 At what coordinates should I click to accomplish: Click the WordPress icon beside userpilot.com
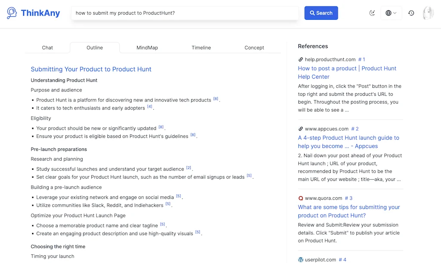(x=300, y=260)
